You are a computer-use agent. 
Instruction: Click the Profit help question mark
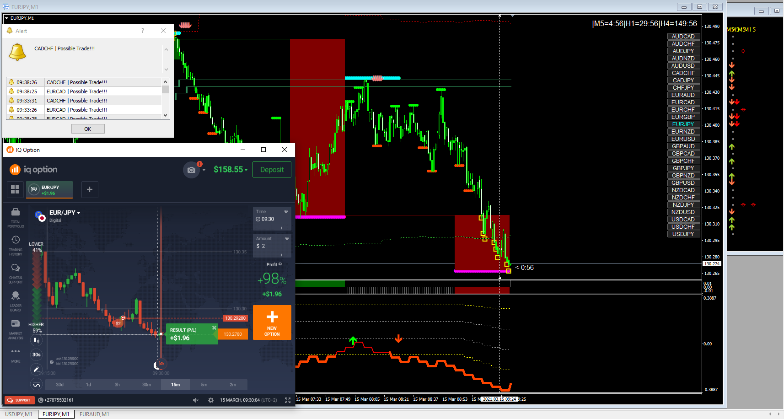280,264
